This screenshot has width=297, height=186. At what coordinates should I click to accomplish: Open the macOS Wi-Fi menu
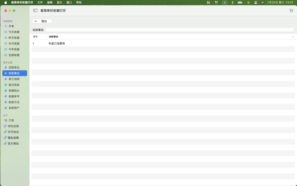click(248, 3)
